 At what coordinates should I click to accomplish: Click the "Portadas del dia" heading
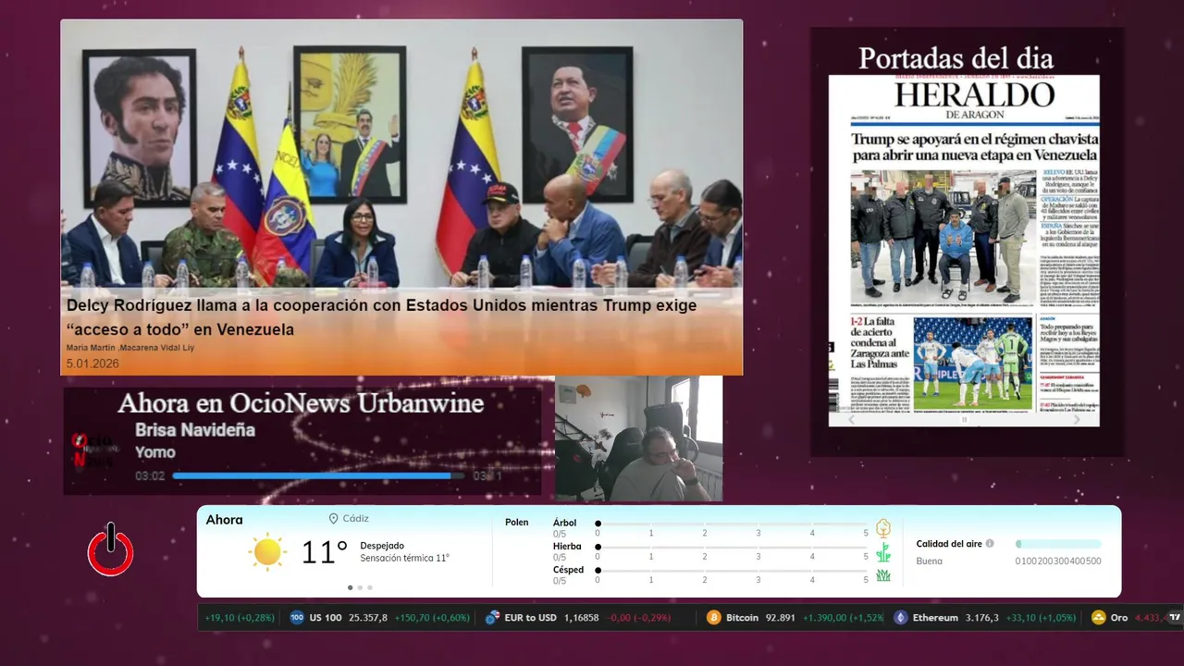pyautogui.click(x=956, y=57)
